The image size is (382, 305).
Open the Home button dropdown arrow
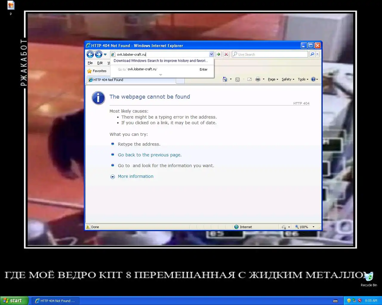tap(231, 79)
